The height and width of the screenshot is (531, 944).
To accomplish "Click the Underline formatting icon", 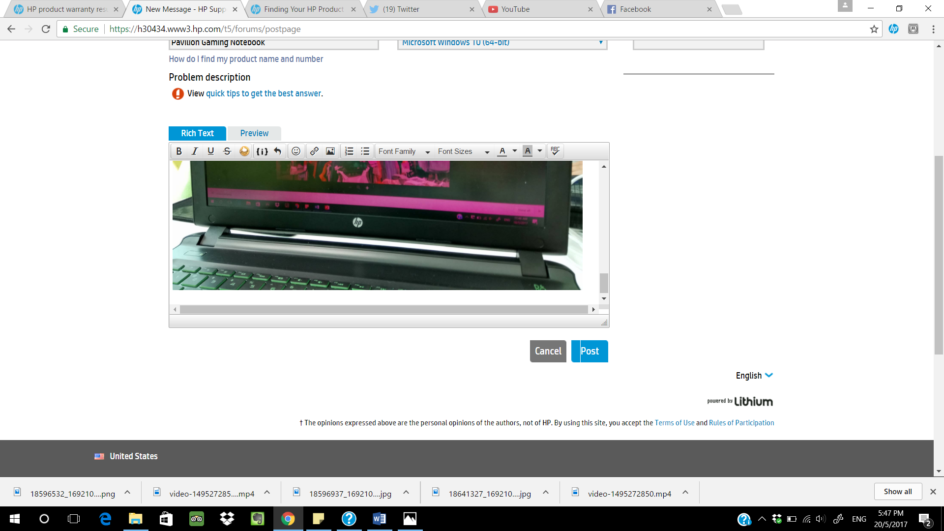I will click(x=211, y=151).
